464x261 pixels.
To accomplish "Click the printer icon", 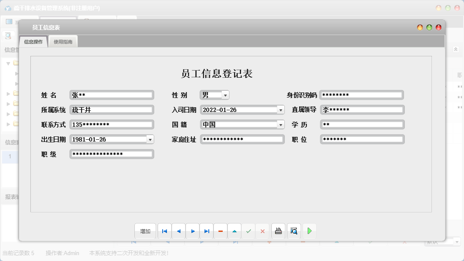I will coord(278,231).
